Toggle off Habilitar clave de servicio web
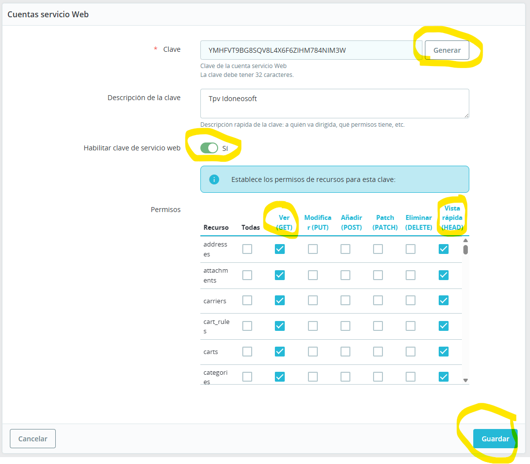The width and height of the screenshot is (530, 464). [209, 148]
